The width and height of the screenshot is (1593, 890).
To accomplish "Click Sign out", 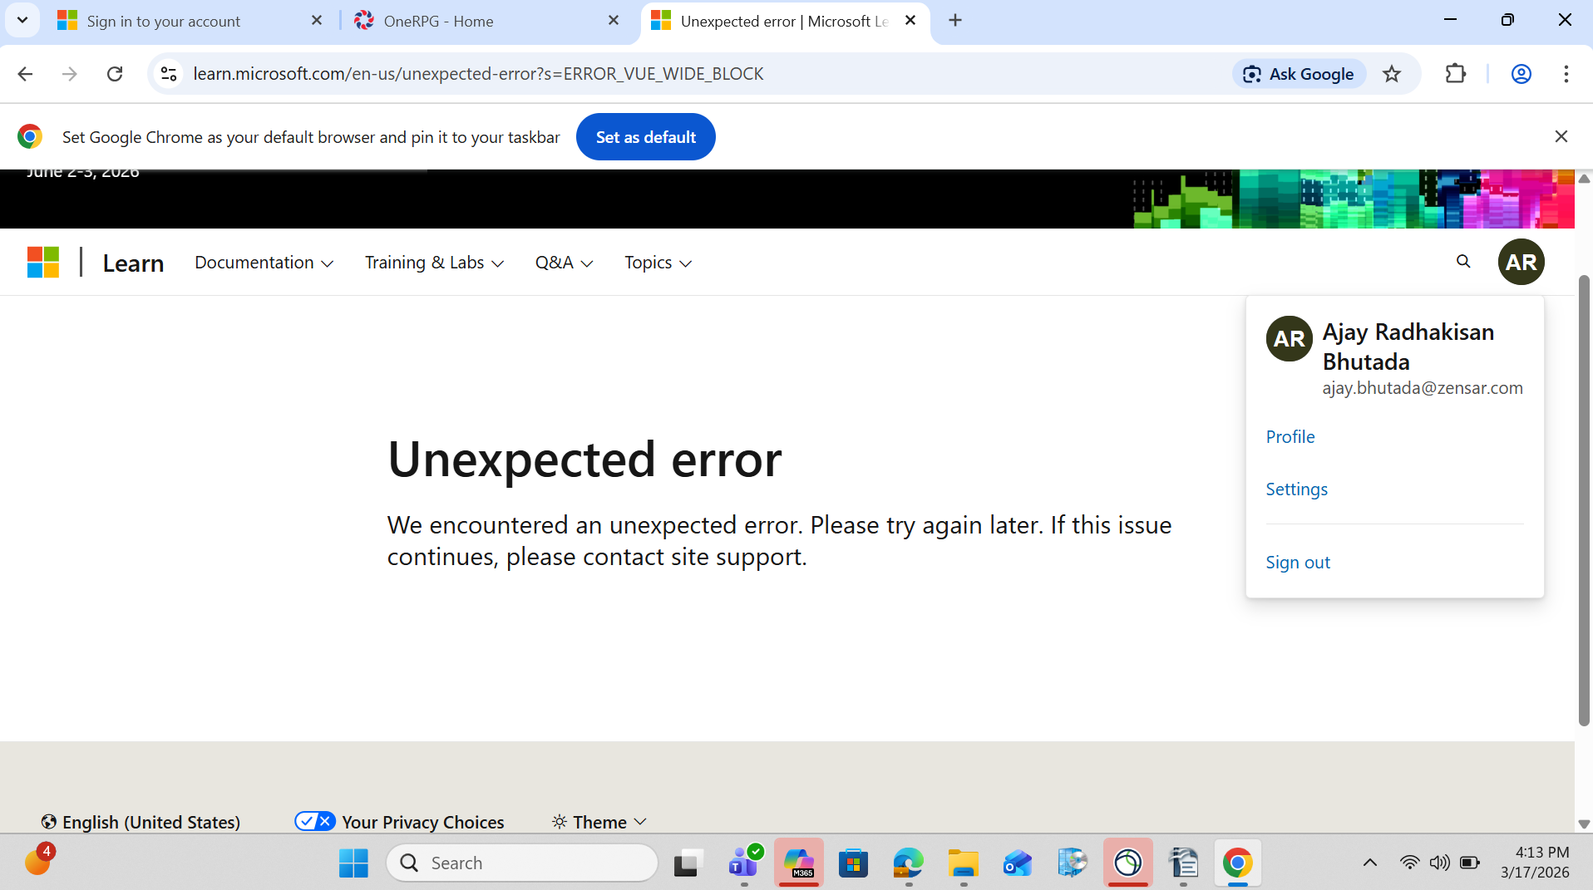I will tap(1297, 563).
